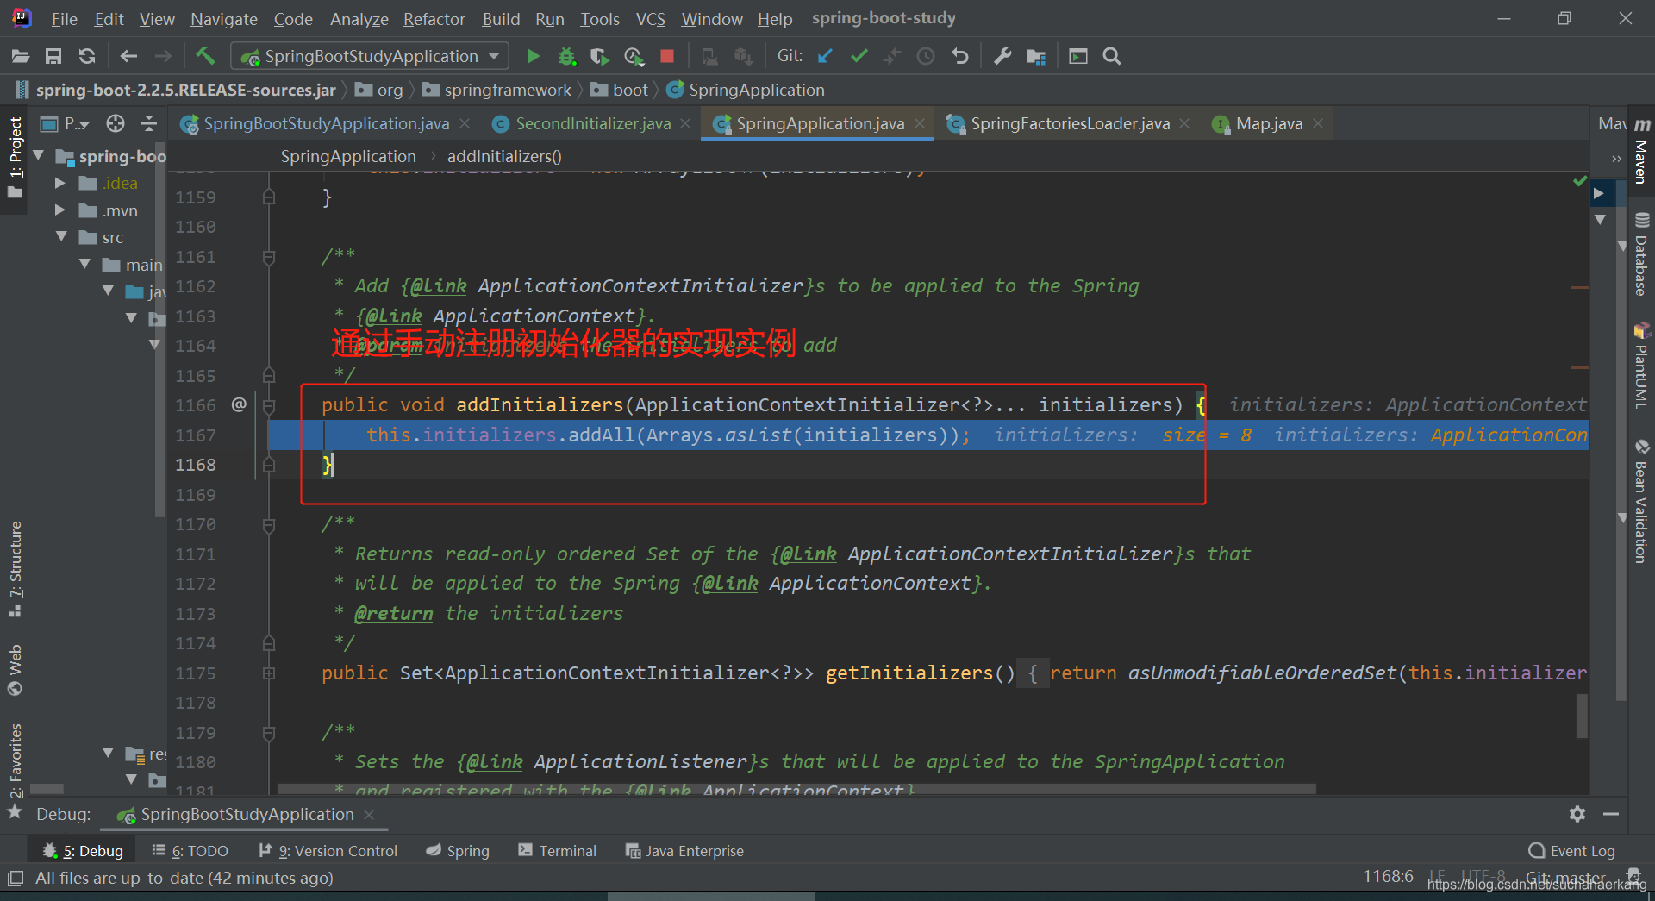Toggle the Database tool window button
The height and width of the screenshot is (901, 1655).
pos(1641,253)
